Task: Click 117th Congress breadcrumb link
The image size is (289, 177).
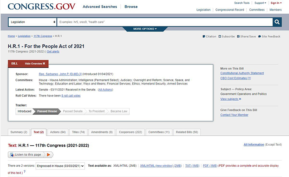Action: click(43, 36)
